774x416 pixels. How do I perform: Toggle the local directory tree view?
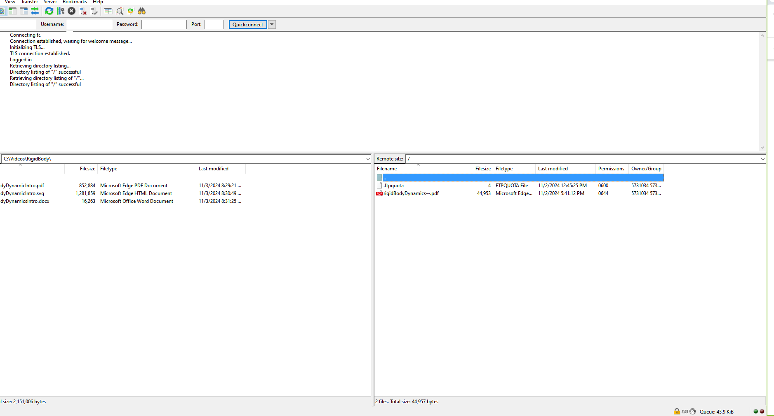(x=13, y=11)
